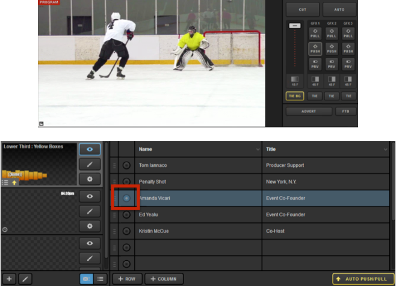Click the GFX 1 PULL button

(315, 33)
